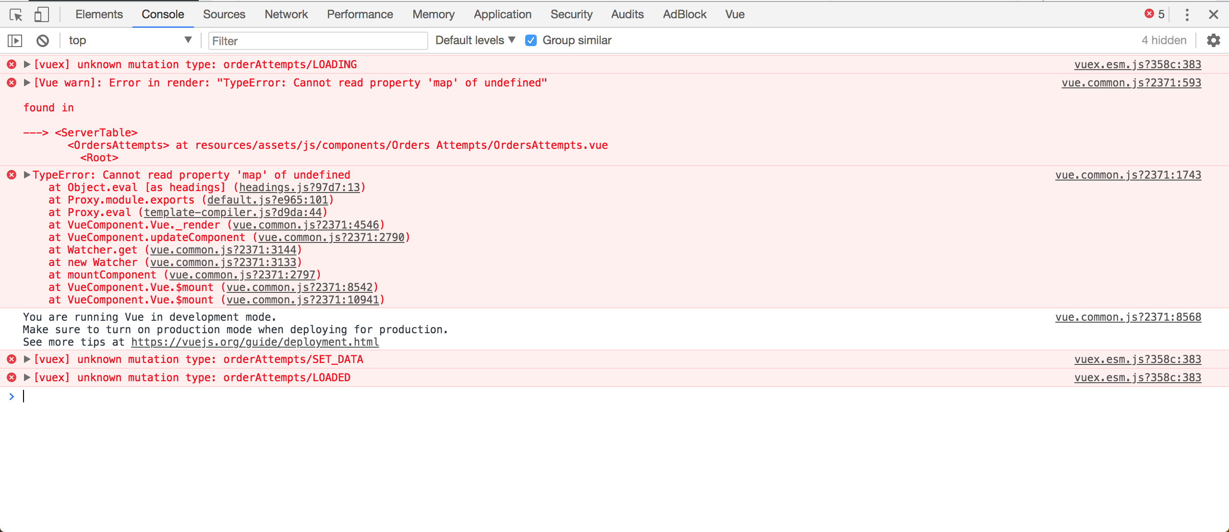
Task: Select the inspect element picker tool
Action: click(x=16, y=14)
